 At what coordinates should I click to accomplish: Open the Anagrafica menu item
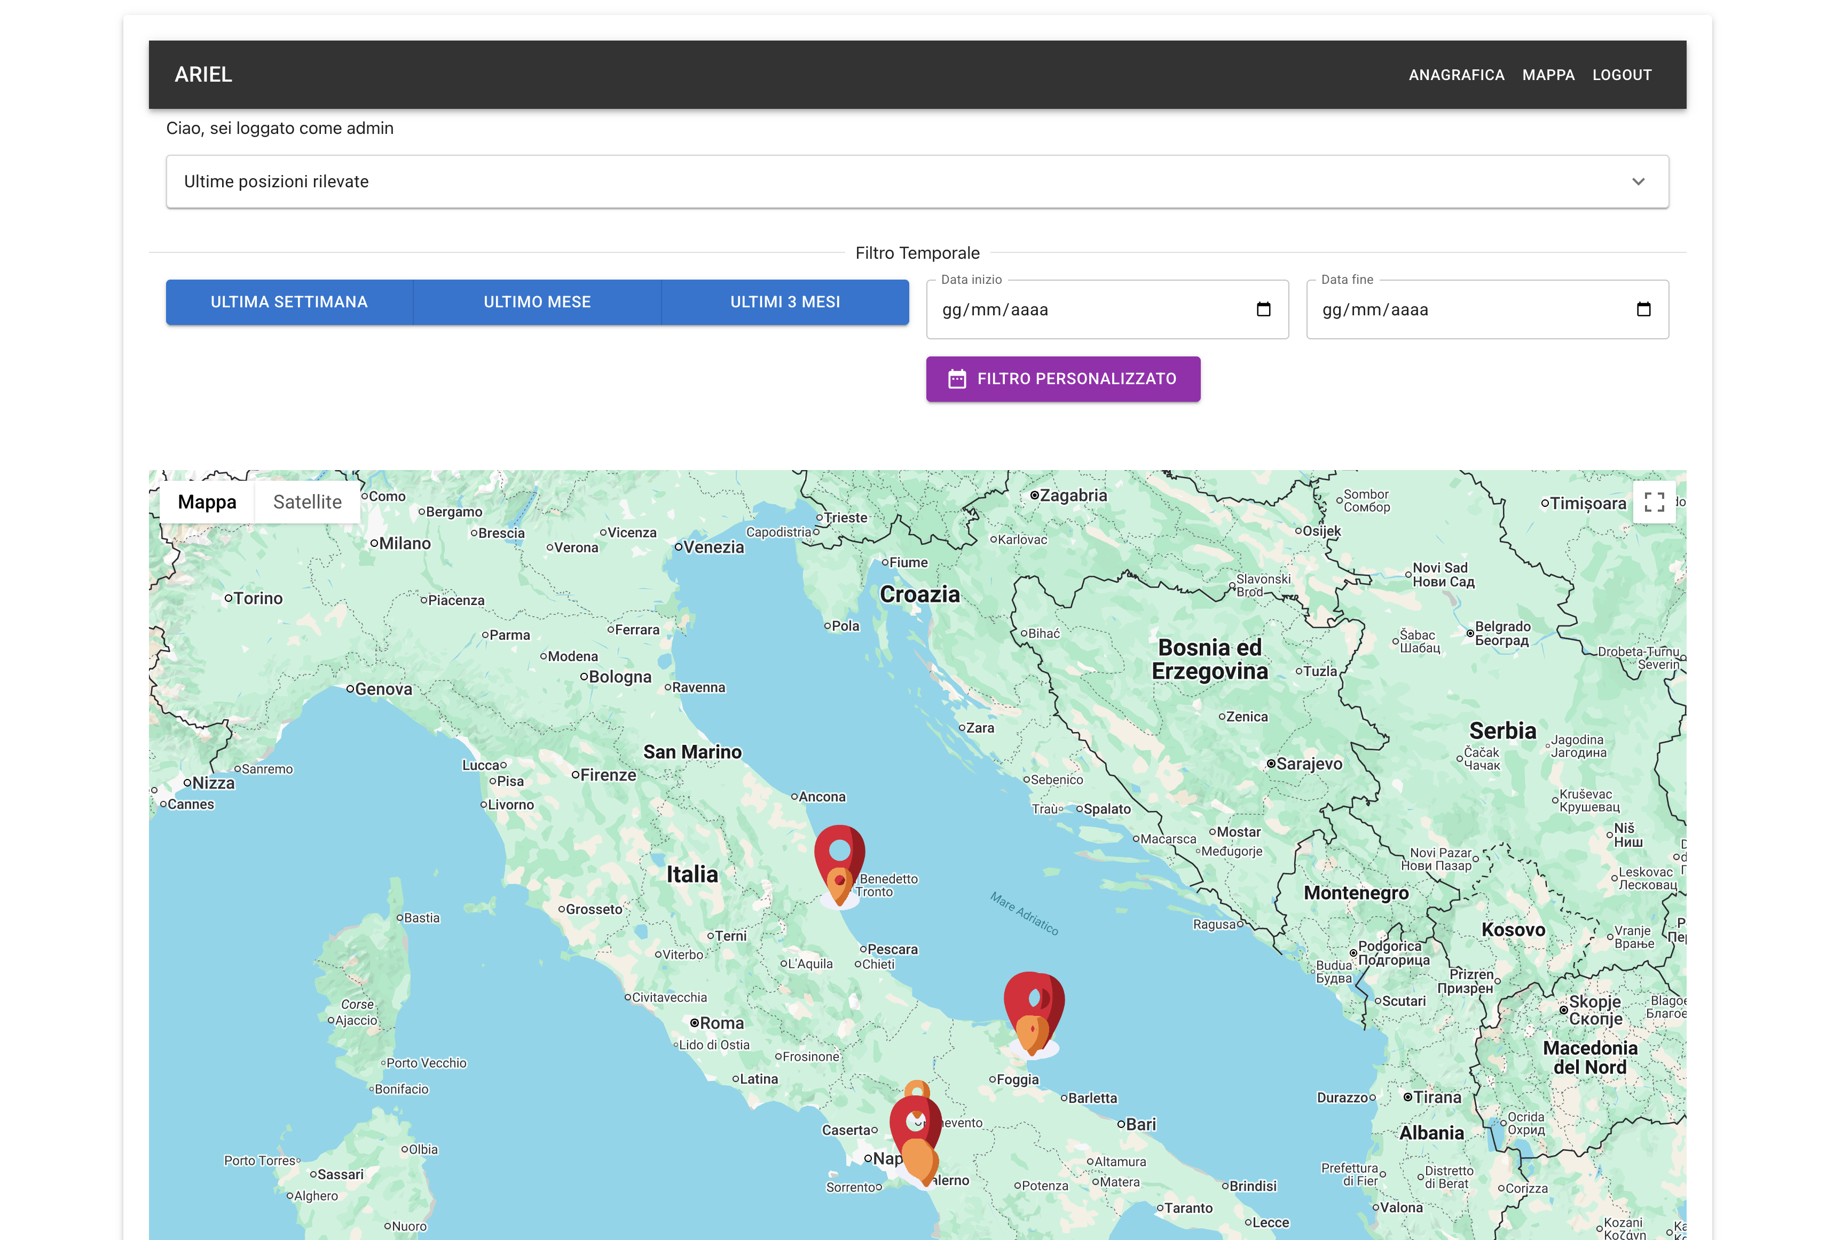click(1456, 75)
